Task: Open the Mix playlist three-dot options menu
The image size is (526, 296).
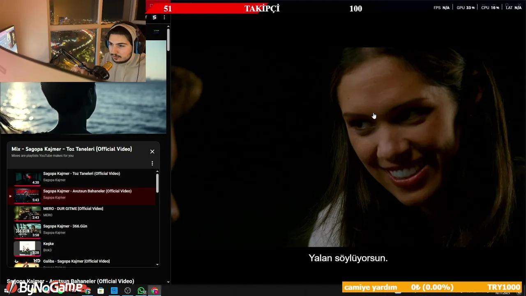Action: click(x=152, y=164)
